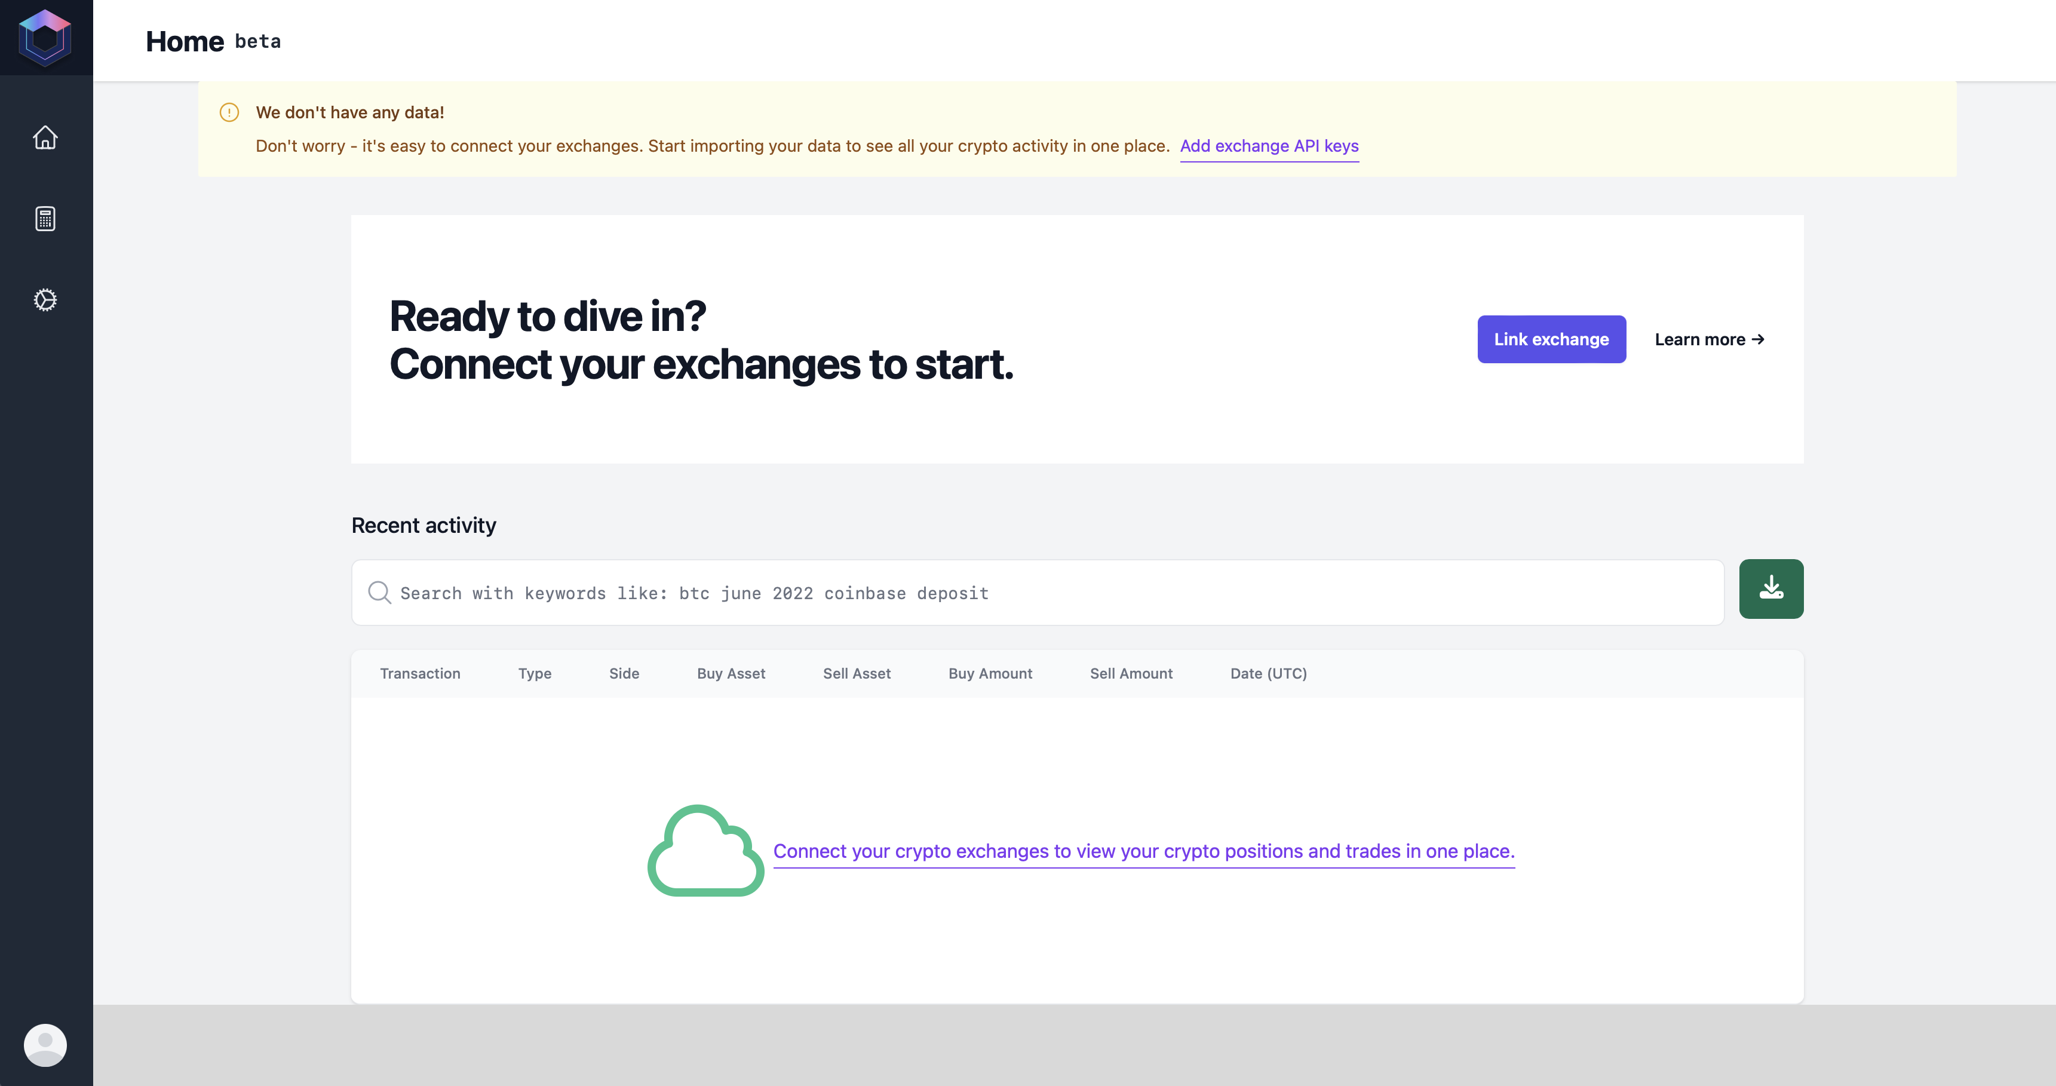2056x1086 pixels.
Task: Open the Home icon in the sidebar
Action: click(x=45, y=137)
